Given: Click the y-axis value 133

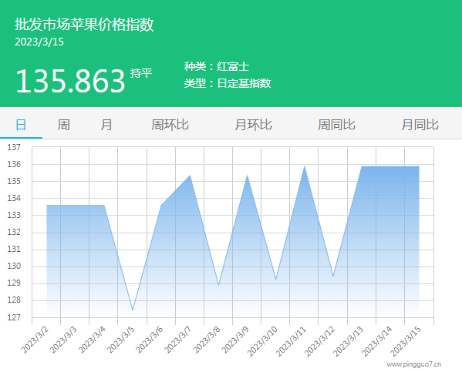Looking at the screenshot, I should point(14,215).
